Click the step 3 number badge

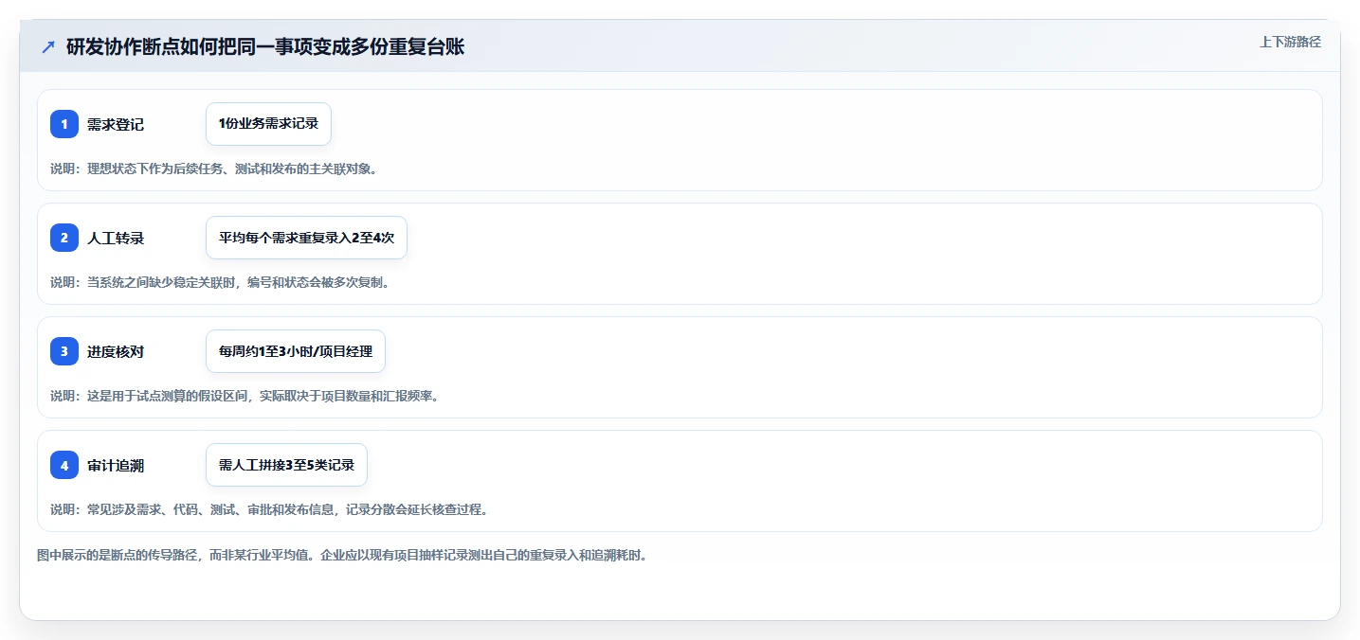[64, 351]
